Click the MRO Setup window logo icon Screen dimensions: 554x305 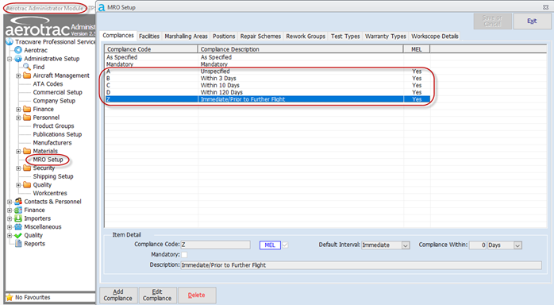click(102, 7)
